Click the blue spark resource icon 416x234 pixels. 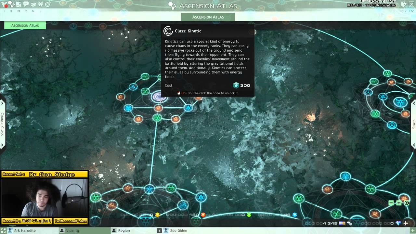click(x=295, y=215)
